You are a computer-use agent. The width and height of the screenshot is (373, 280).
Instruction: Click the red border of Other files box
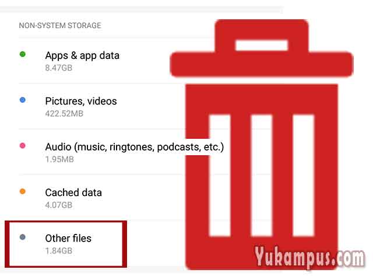(66, 223)
